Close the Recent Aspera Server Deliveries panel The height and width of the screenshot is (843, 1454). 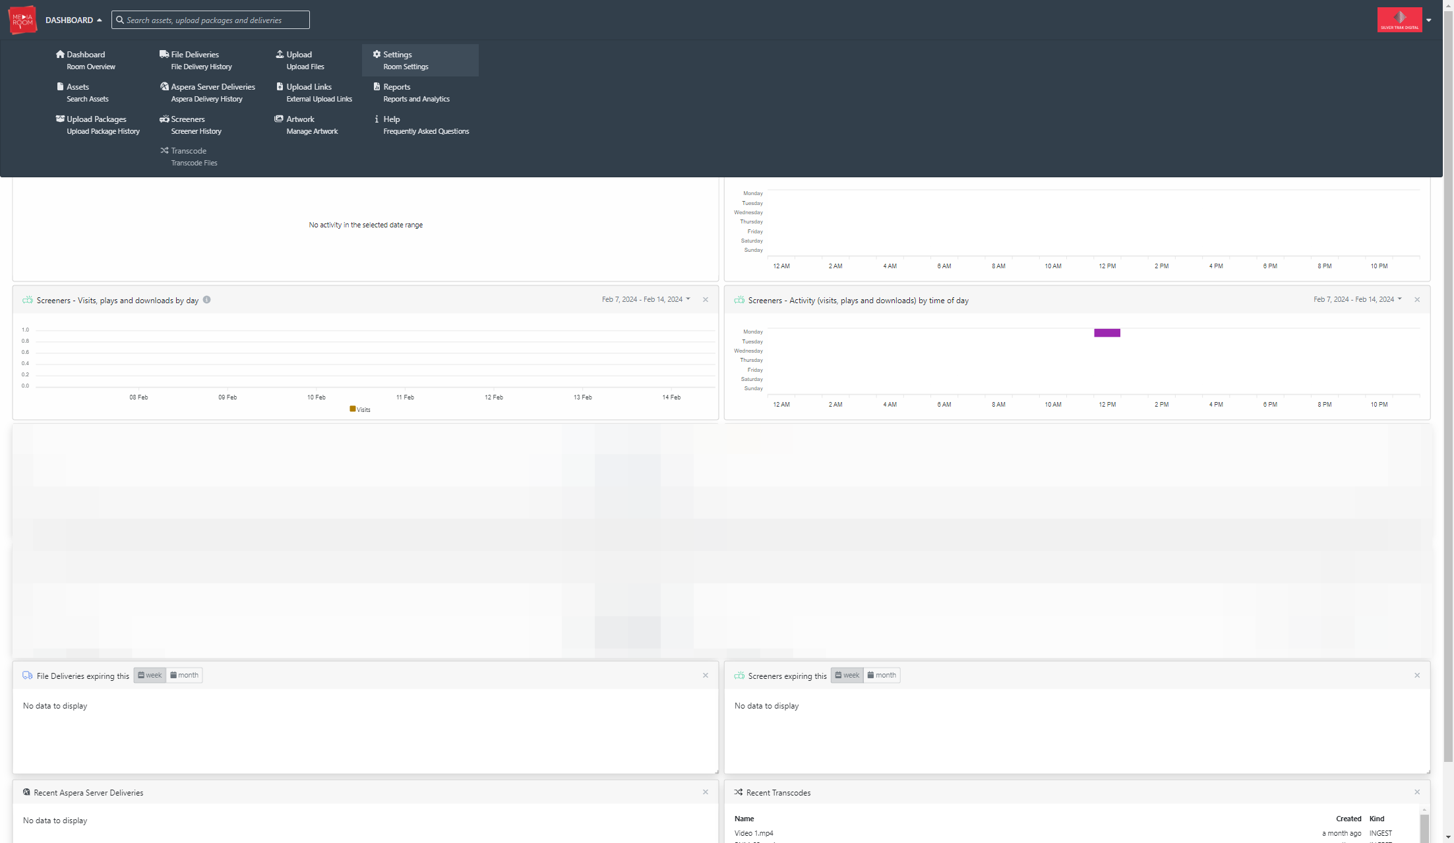coord(706,792)
